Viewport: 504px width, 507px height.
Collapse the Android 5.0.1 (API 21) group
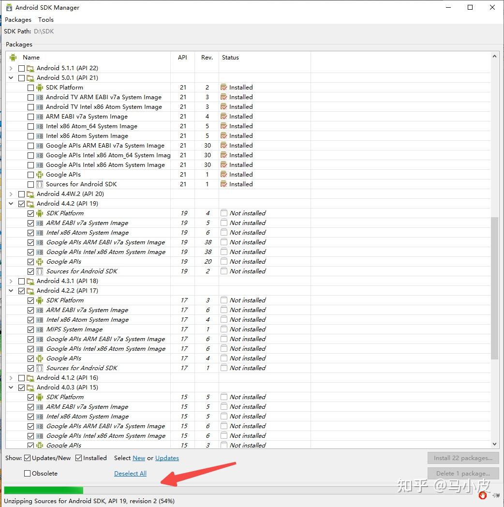11,78
